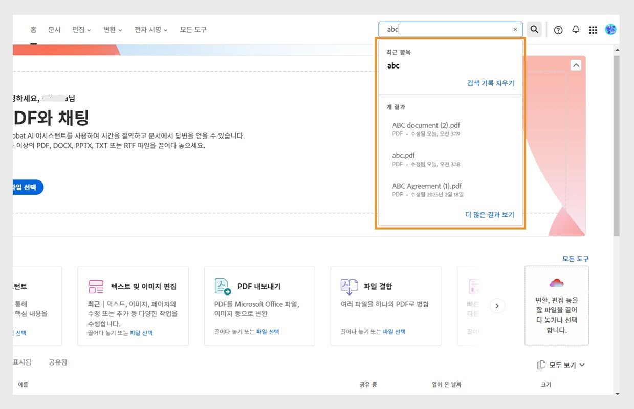The height and width of the screenshot is (409, 634).
Task: Select the 파일 결합 tool icon
Action: pyautogui.click(x=348, y=286)
